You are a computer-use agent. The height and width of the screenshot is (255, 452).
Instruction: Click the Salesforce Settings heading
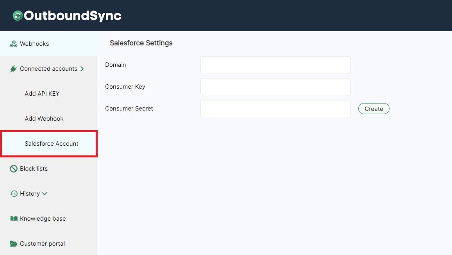(x=141, y=43)
